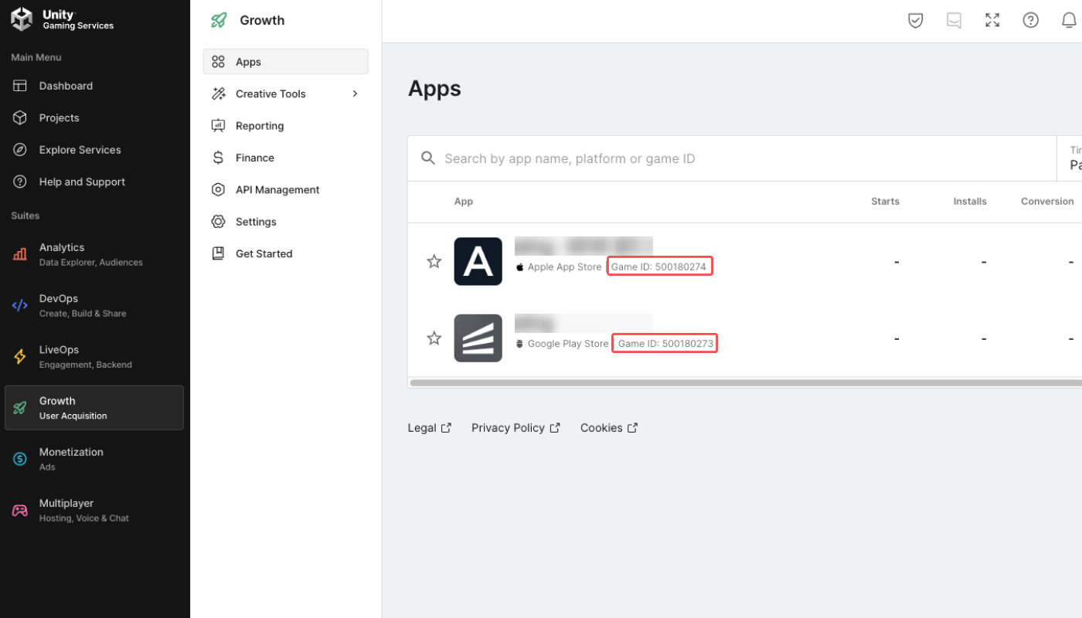Click the Apps grid icon
Image resolution: width=1082 pixels, height=618 pixels.
[x=219, y=62]
